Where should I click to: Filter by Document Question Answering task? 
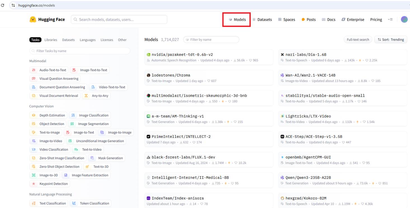58,87
